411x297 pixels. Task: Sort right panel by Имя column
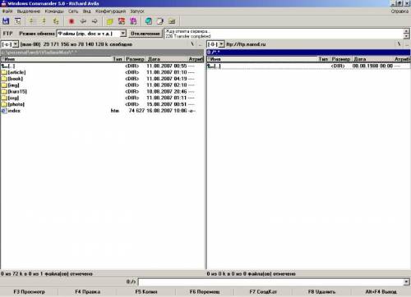(262, 59)
